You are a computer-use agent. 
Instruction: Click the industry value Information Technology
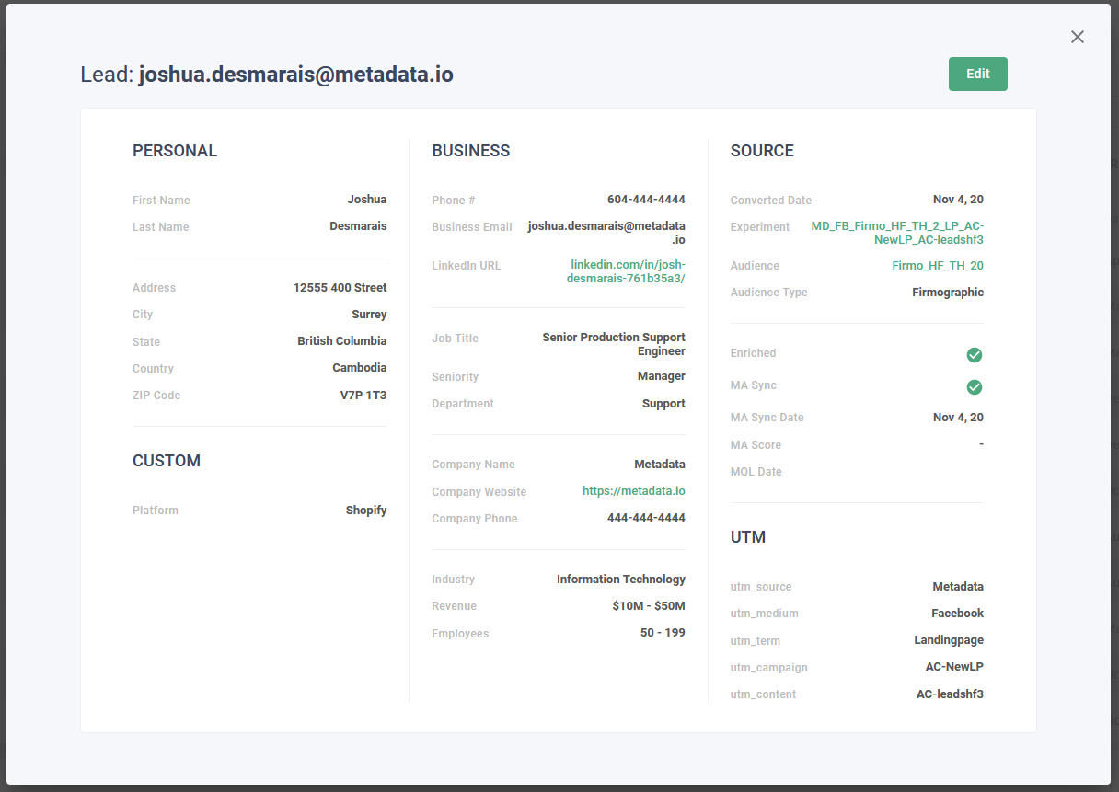coord(621,580)
